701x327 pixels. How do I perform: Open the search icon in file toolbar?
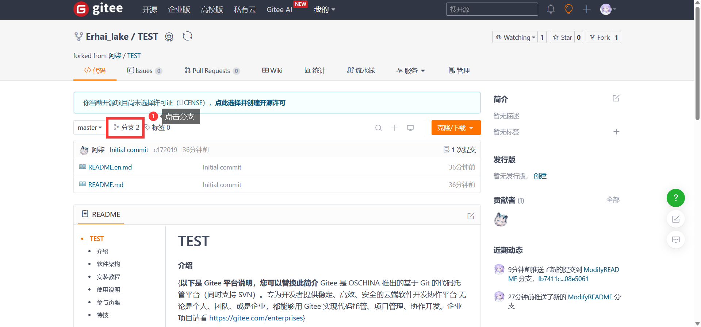(378, 128)
